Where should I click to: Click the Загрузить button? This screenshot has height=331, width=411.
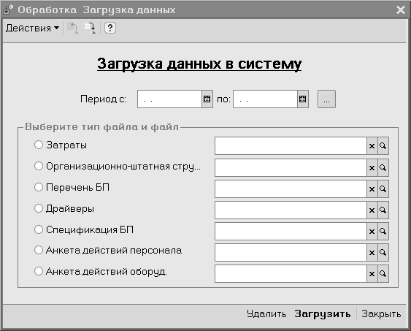pos(323,313)
